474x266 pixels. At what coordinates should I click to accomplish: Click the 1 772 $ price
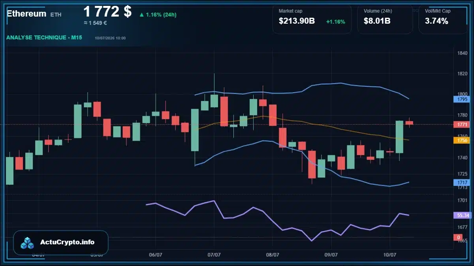point(107,11)
